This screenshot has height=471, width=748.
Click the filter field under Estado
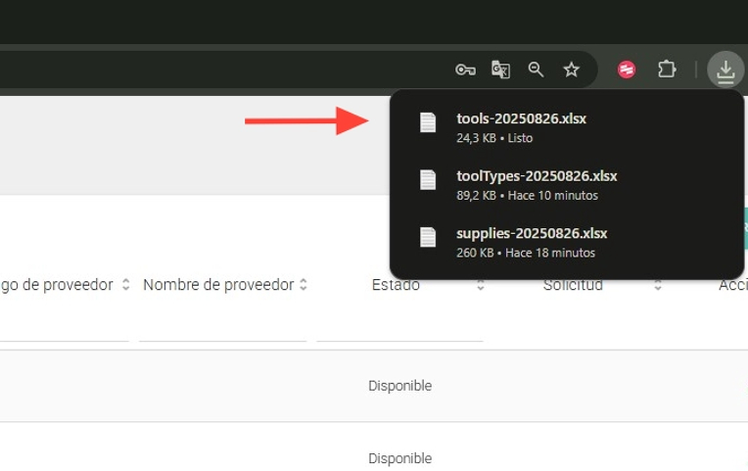tap(399, 327)
